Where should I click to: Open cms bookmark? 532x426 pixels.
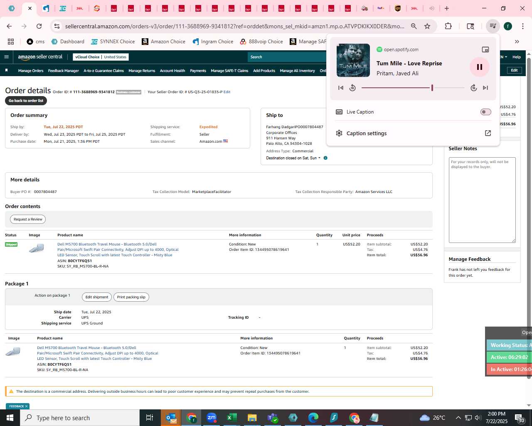pos(36,42)
